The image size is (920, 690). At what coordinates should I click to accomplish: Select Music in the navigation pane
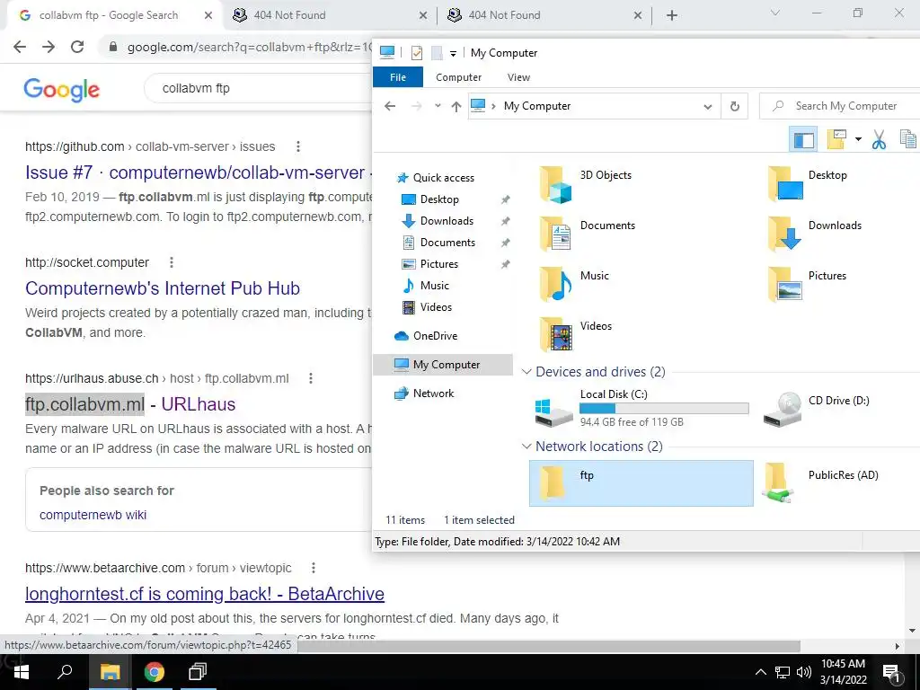tap(434, 286)
